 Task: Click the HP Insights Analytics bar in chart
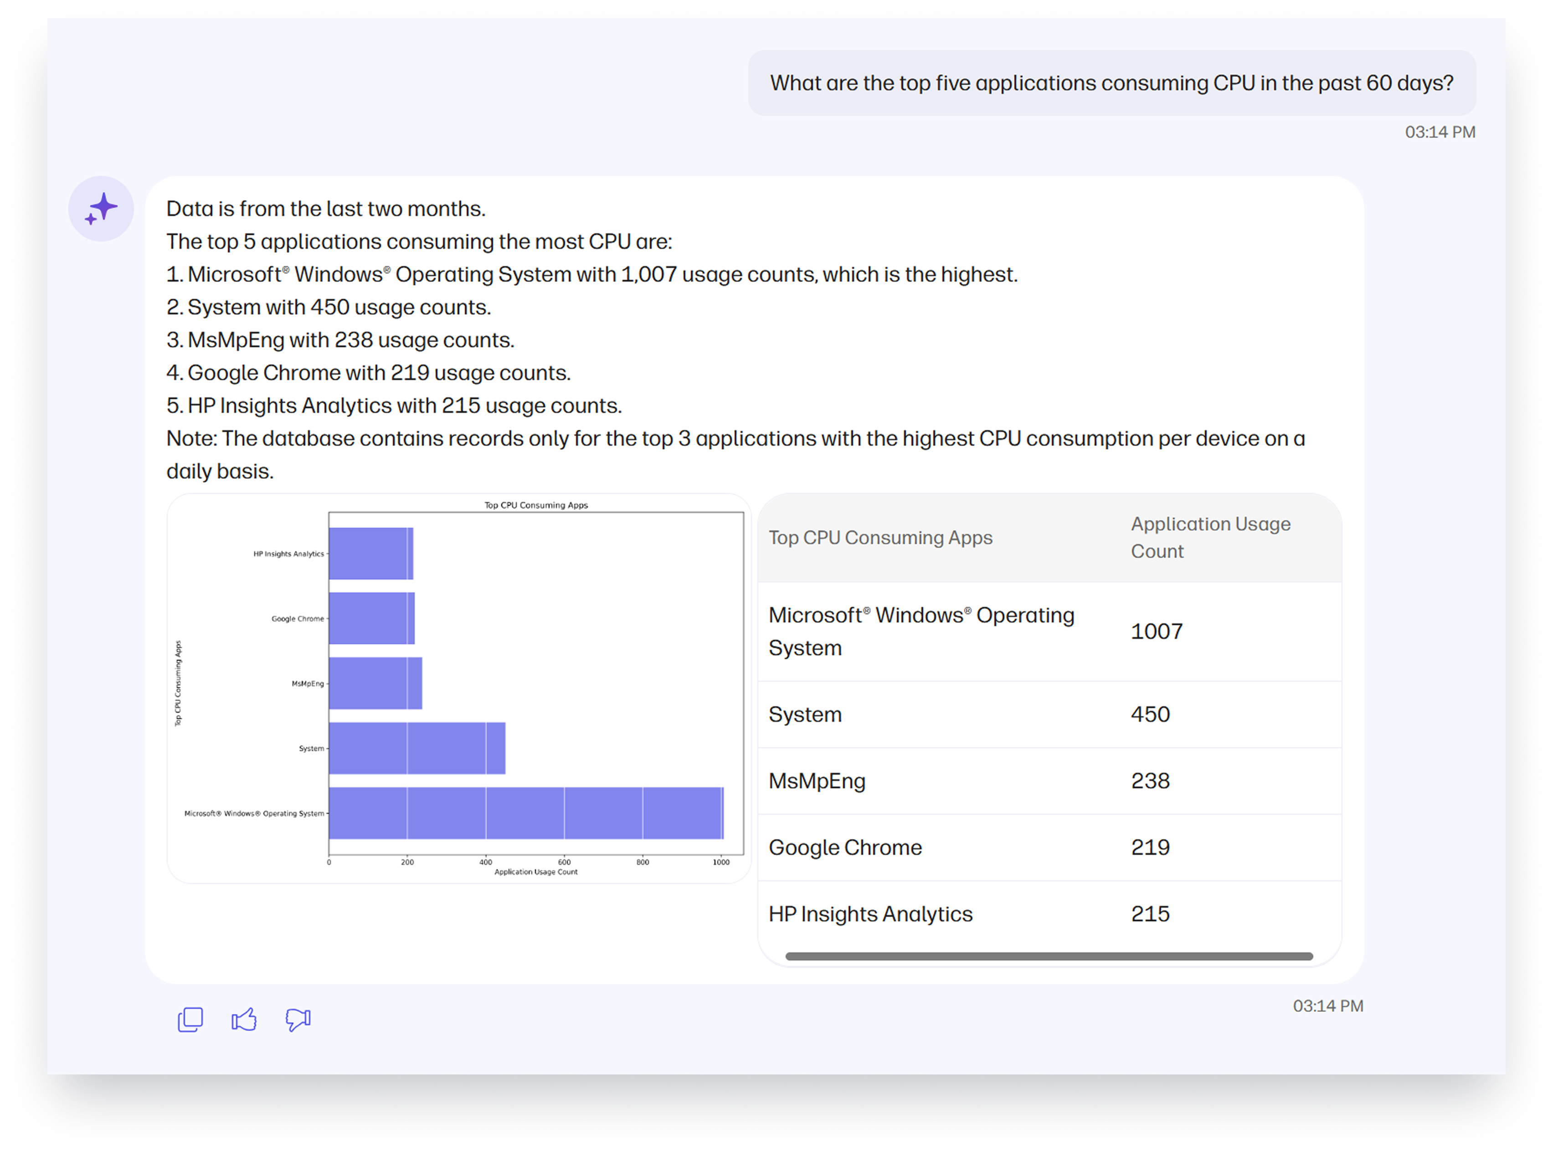tap(371, 554)
